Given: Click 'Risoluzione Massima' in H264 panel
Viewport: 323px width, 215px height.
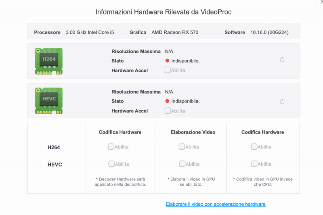Looking at the screenshot, I should 136,52.
